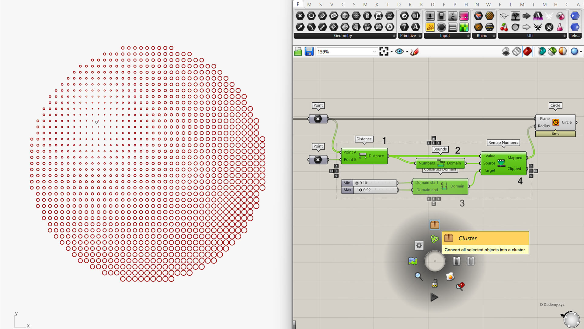The height and width of the screenshot is (329, 584).
Task: Choose the Find magnifier in the radial menu
Action: pyautogui.click(x=419, y=276)
